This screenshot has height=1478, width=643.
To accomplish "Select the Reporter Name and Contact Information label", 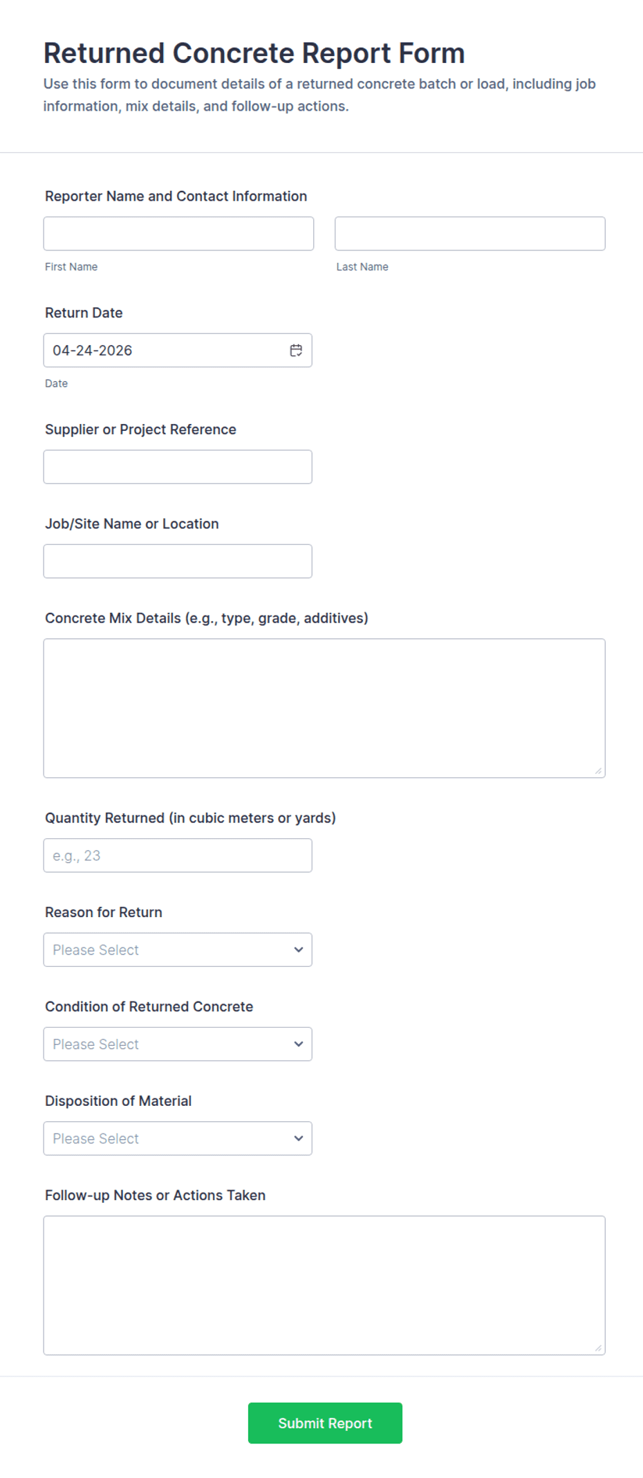I will point(175,196).
